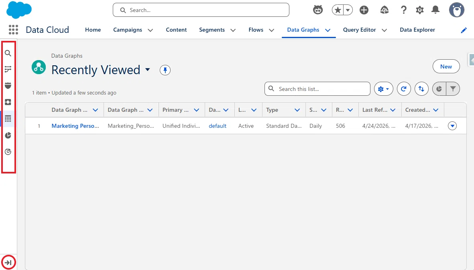Image resolution: width=474 pixels, height=270 pixels.
Task: Open the notifications bell
Action: point(435,10)
